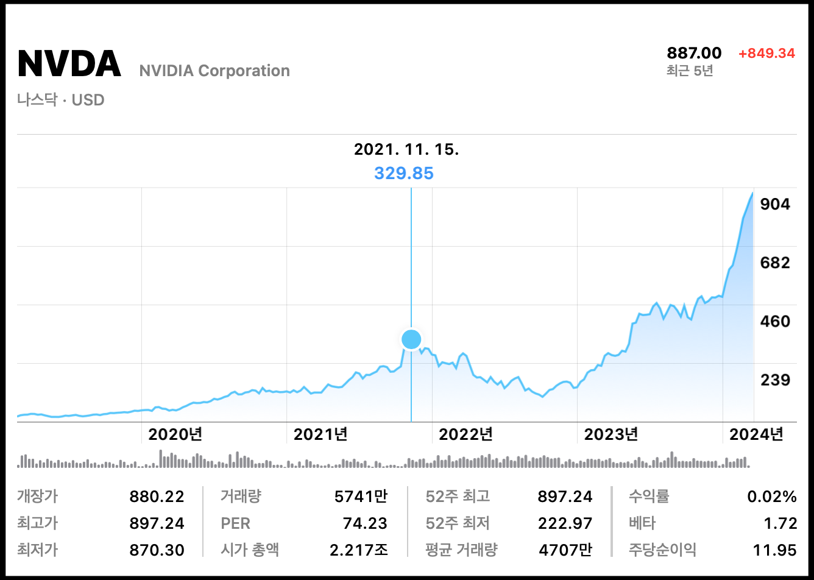Click the 최근 5년 period label
This screenshot has height=580, width=814.
tap(690, 71)
